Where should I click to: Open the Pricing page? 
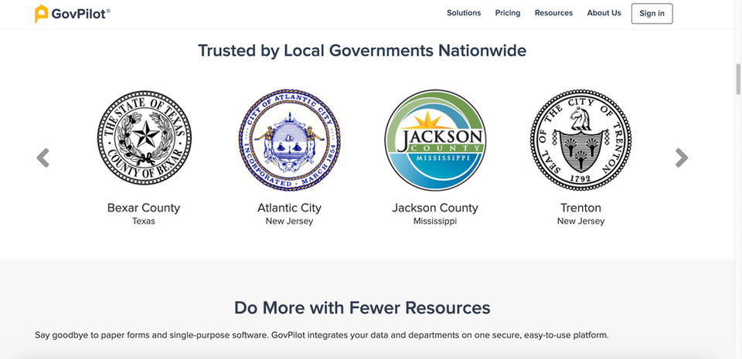(x=508, y=13)
